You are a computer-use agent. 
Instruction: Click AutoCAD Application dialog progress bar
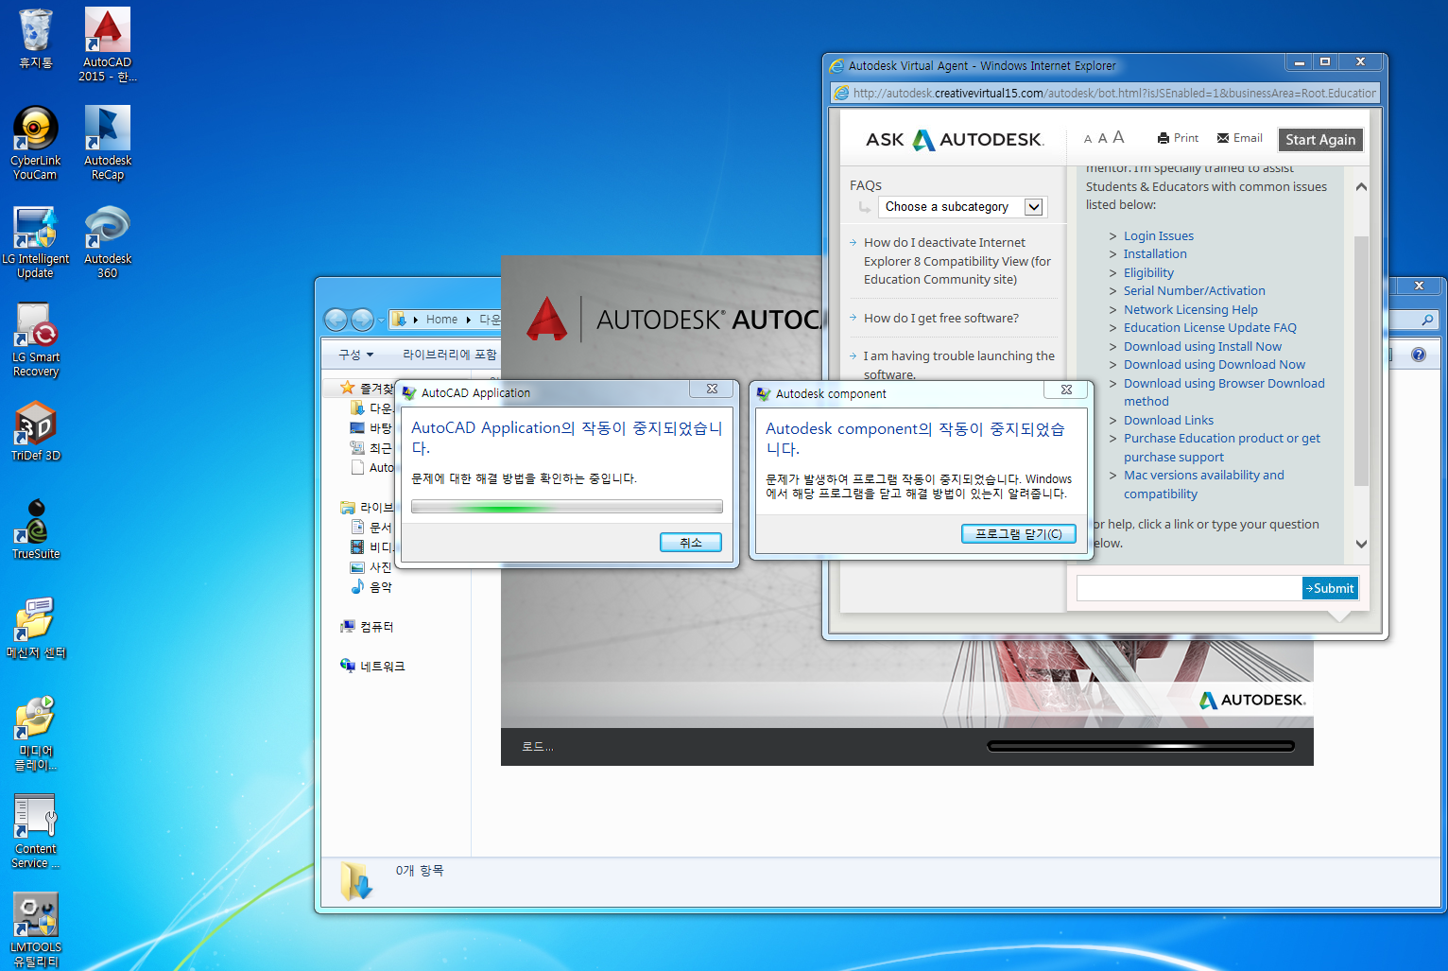click(567, 507)
